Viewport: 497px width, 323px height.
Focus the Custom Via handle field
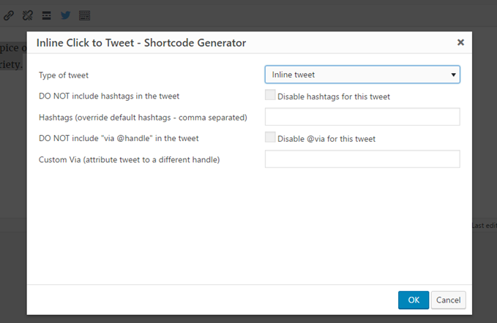(x=362, y=159)
